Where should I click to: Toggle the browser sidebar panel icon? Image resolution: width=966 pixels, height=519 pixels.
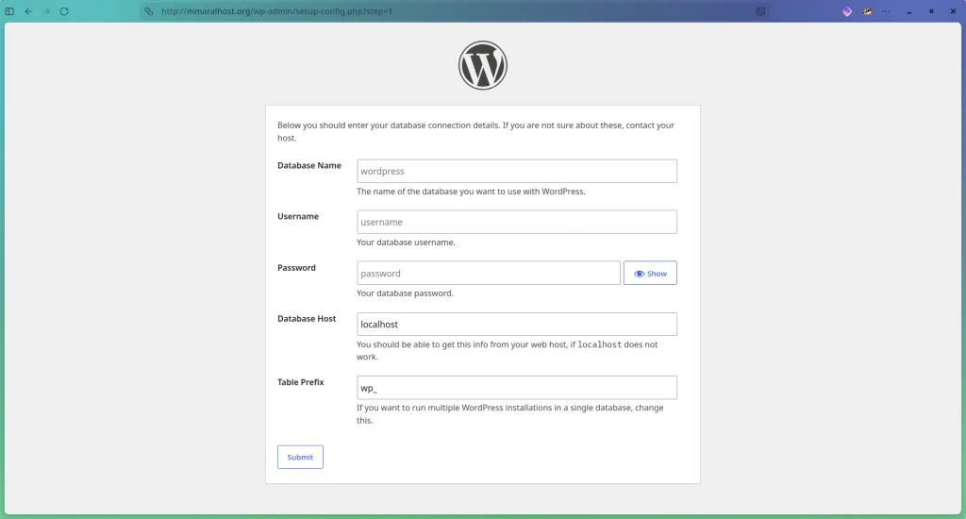(x=9, y=11)
